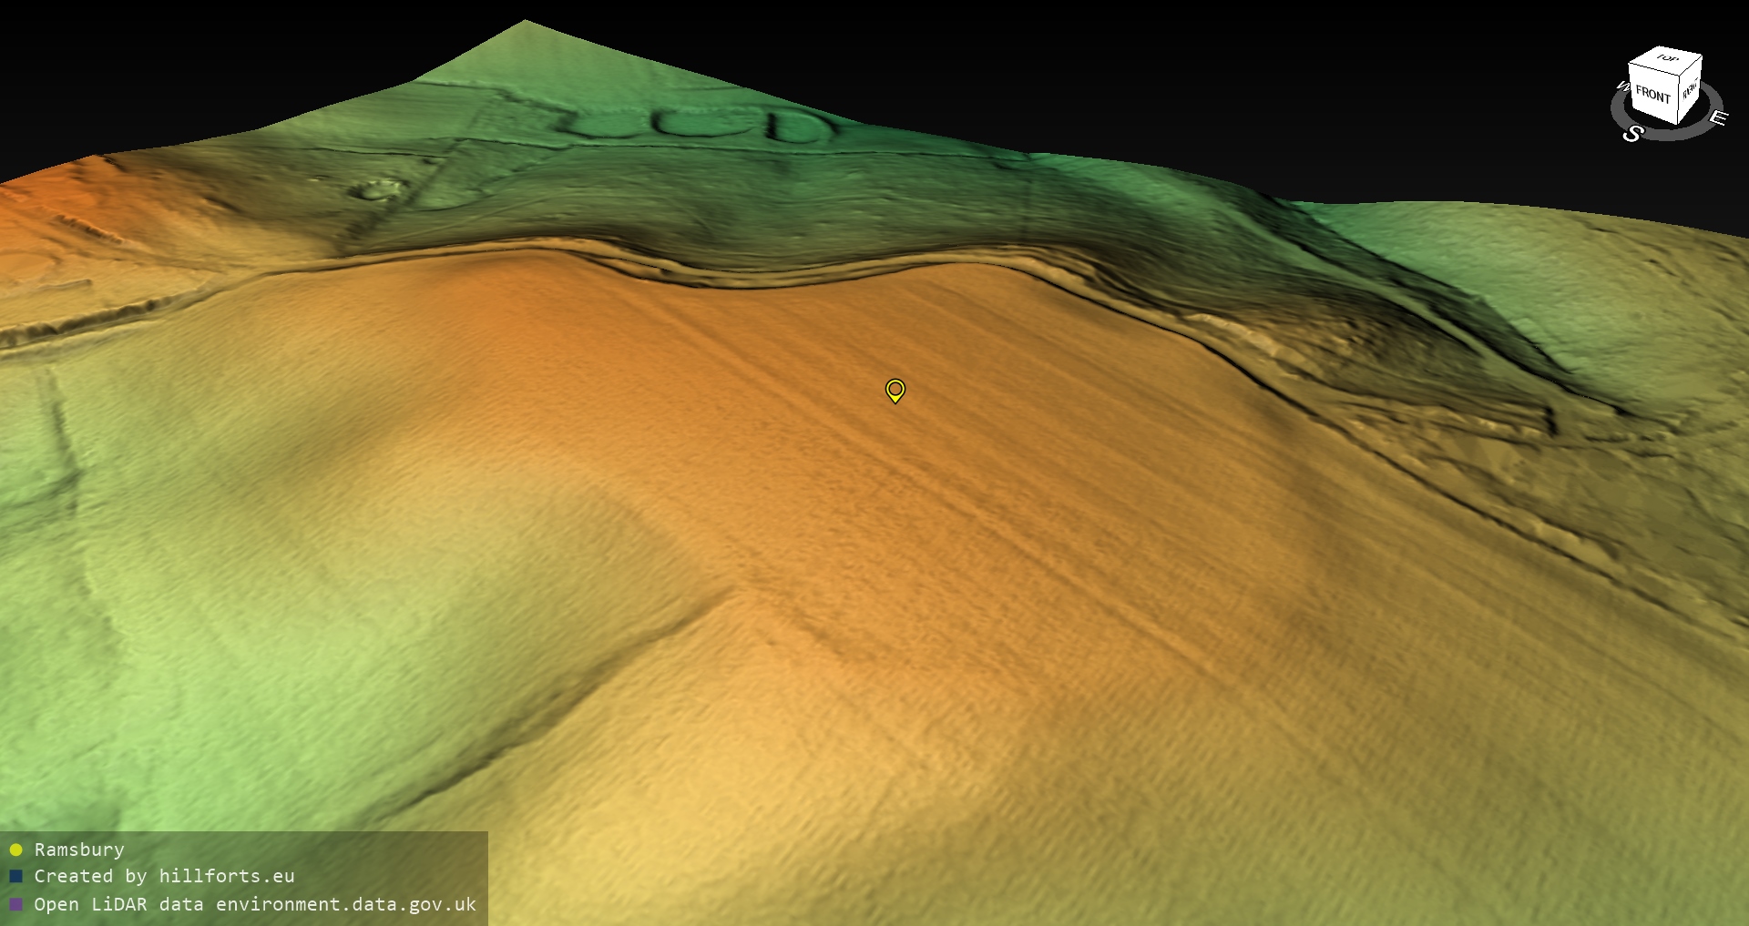Click the W compass letter beside the cube
Screen dimensions: 1749x926
tap(1621, 87)
